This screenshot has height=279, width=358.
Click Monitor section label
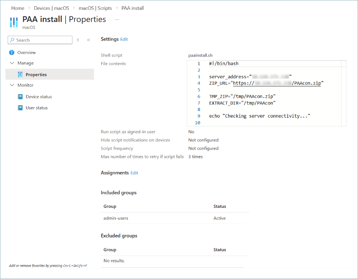25,85
